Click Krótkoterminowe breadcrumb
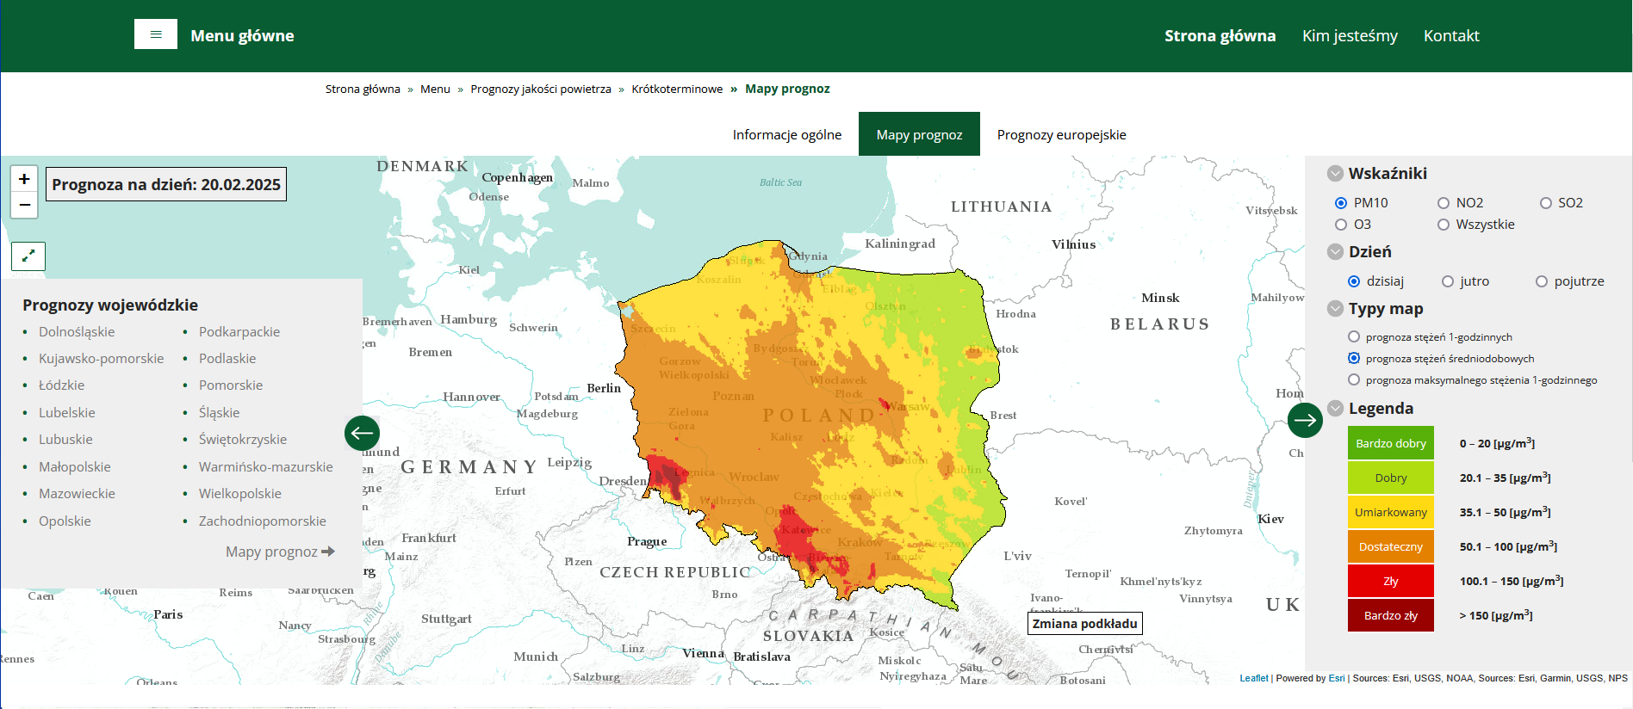1633x709 pixels. pos(677,89)
